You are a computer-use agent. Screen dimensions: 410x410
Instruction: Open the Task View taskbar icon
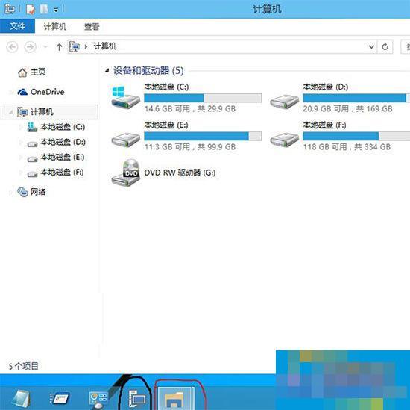point(136,399)
